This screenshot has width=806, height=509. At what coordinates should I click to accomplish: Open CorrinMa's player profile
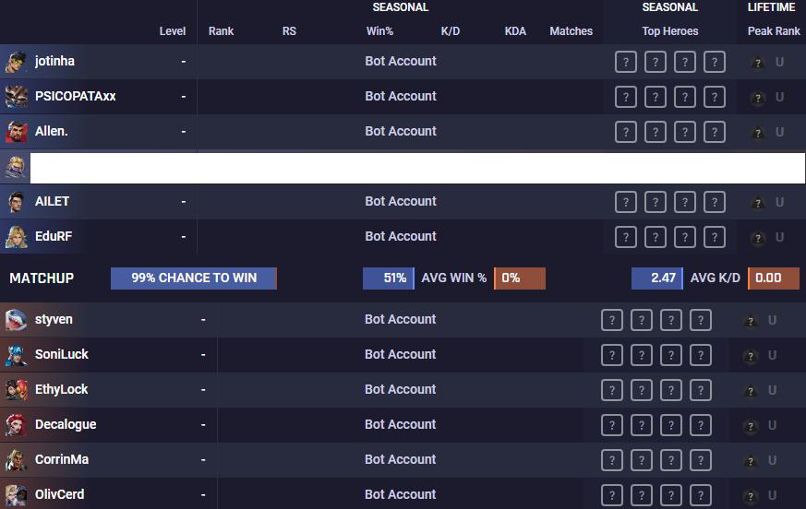(x=62, y=459)
